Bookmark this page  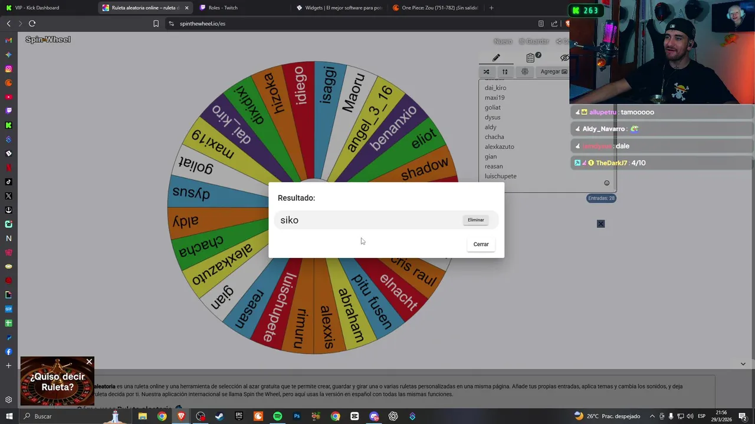pyautogui.click(x=156, y=24)
